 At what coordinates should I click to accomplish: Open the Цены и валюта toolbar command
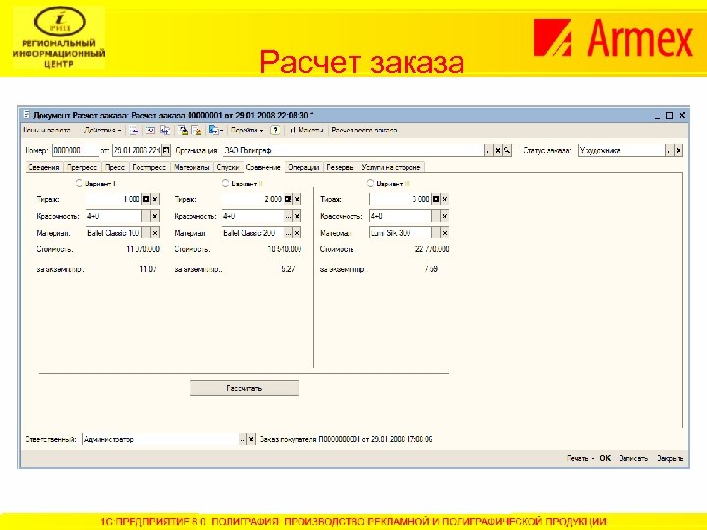46,131
